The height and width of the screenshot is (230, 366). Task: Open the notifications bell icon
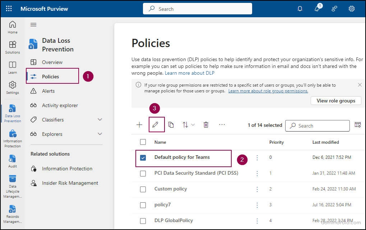click(300, 9)
